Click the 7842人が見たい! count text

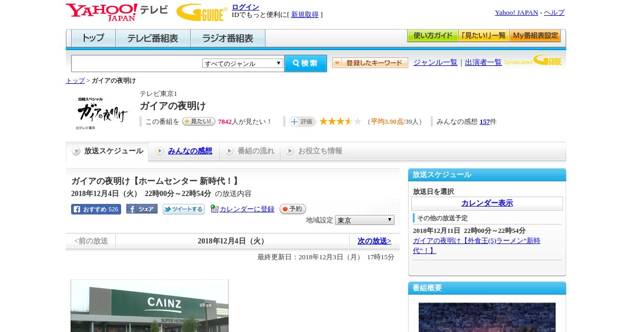(x=245, y=122)
